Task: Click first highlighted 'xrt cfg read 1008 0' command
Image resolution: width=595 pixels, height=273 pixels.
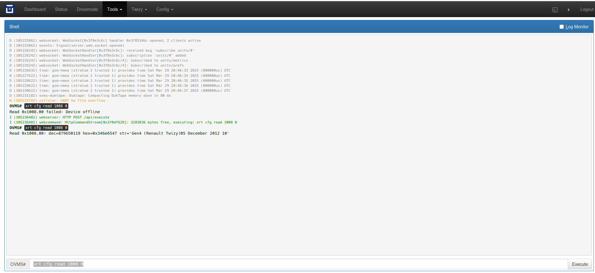Action: pos(46,106)
